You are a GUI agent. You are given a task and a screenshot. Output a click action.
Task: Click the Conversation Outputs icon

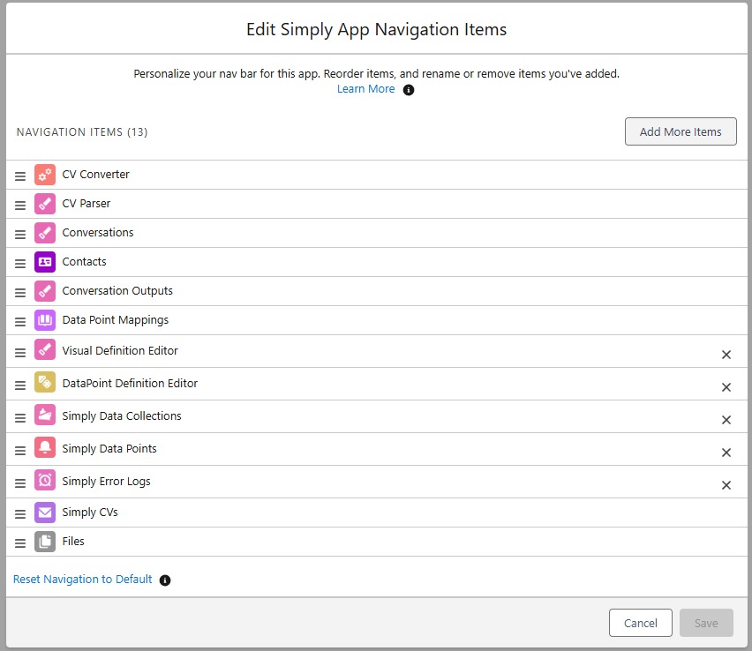point(44,291)
